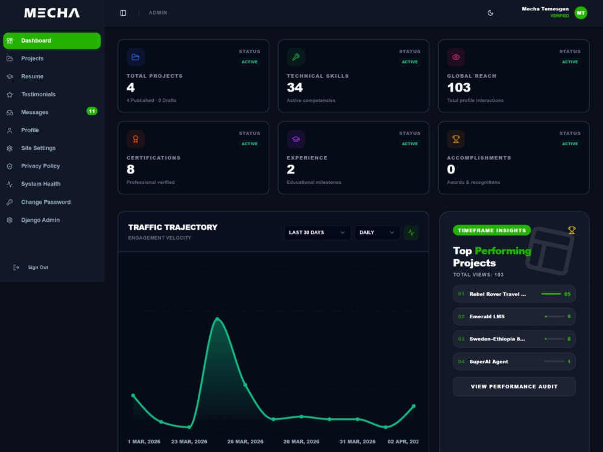Click the Site Settings gear icon
The image size is (603, 452).
coord(10,148)
